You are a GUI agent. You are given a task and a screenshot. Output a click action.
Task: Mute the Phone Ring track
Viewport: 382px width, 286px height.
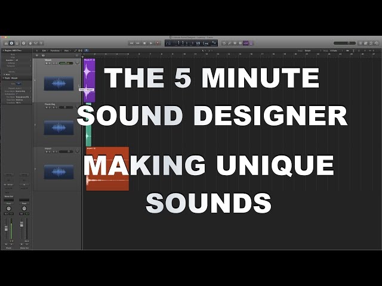pos(47,107)
